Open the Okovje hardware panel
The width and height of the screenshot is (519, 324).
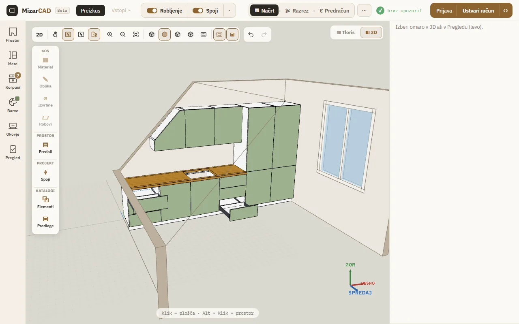point(13,129)
